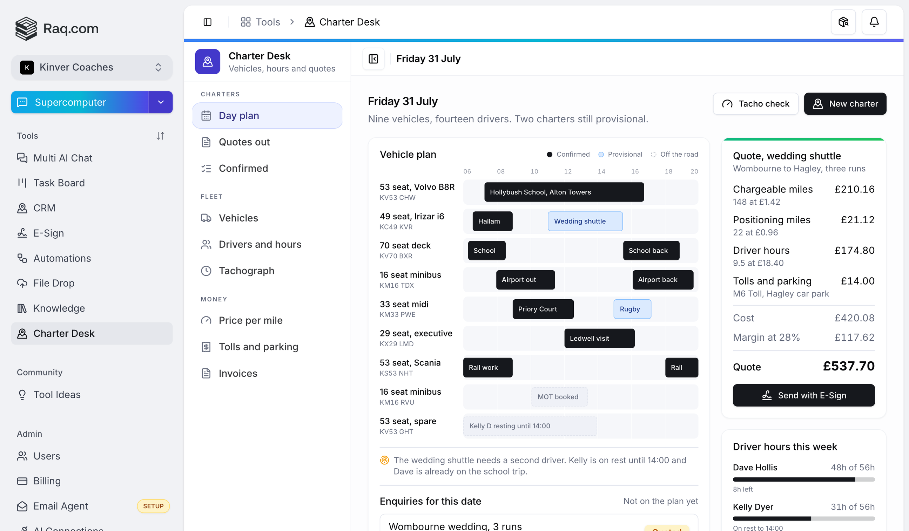Open Confirmed charters list
This screenshot has width=909, height=531.
(267, 168)
